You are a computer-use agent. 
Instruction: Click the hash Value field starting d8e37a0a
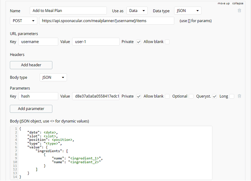(x=96, y=96)
